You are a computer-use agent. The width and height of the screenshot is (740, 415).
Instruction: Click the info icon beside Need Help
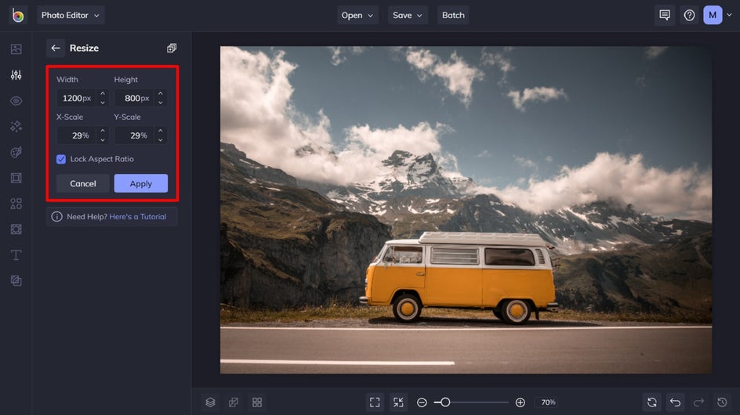click(56, 217)
